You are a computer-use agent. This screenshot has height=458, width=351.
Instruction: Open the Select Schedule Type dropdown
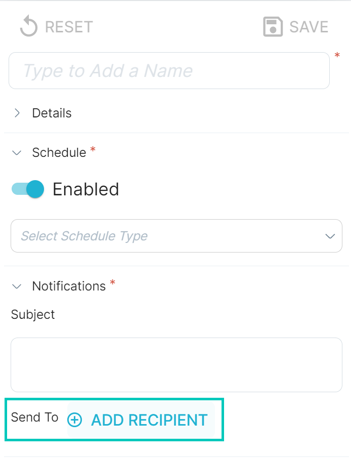tap(177, 236)
